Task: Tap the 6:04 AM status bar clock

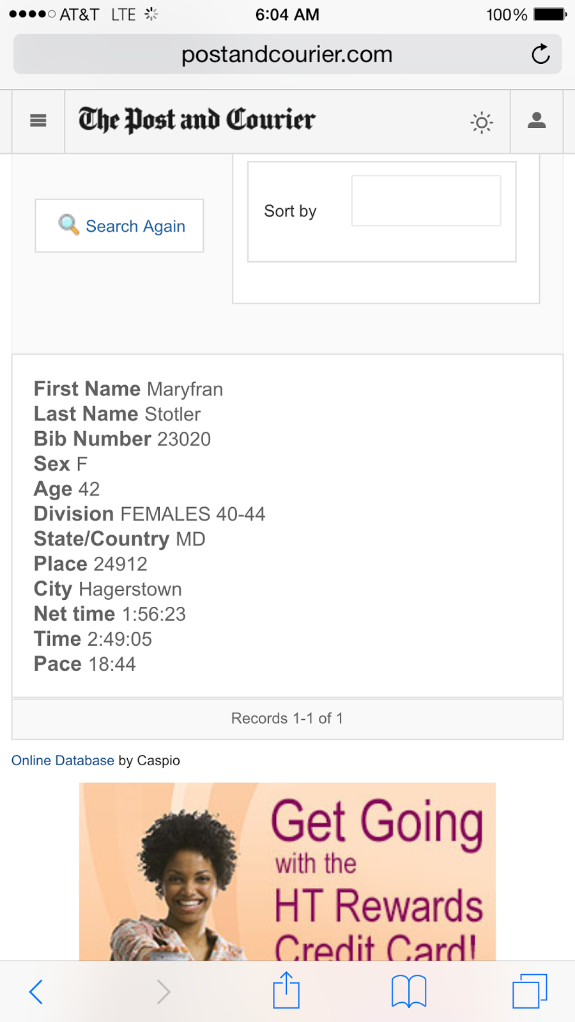Action: pyautogui.click(x=287, y=14)
